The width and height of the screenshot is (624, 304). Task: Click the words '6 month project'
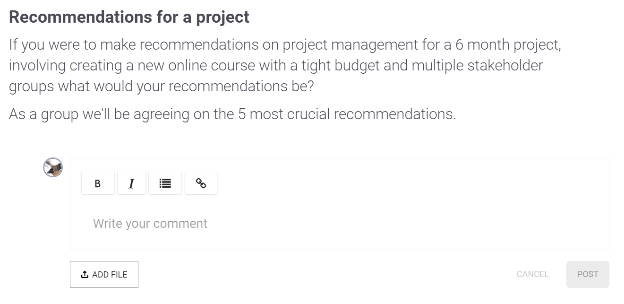click(508, 44)
